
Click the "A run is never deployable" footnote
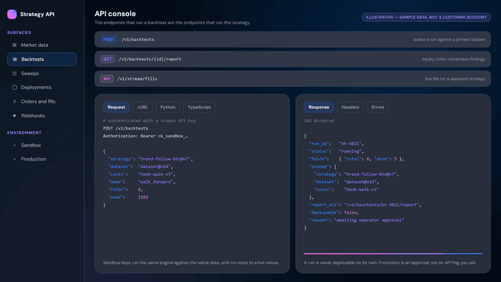(x=390, y=263)
